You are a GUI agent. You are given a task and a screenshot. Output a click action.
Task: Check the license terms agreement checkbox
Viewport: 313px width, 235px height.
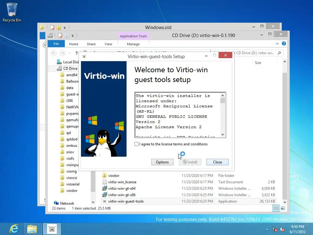[x=136, y=144]
